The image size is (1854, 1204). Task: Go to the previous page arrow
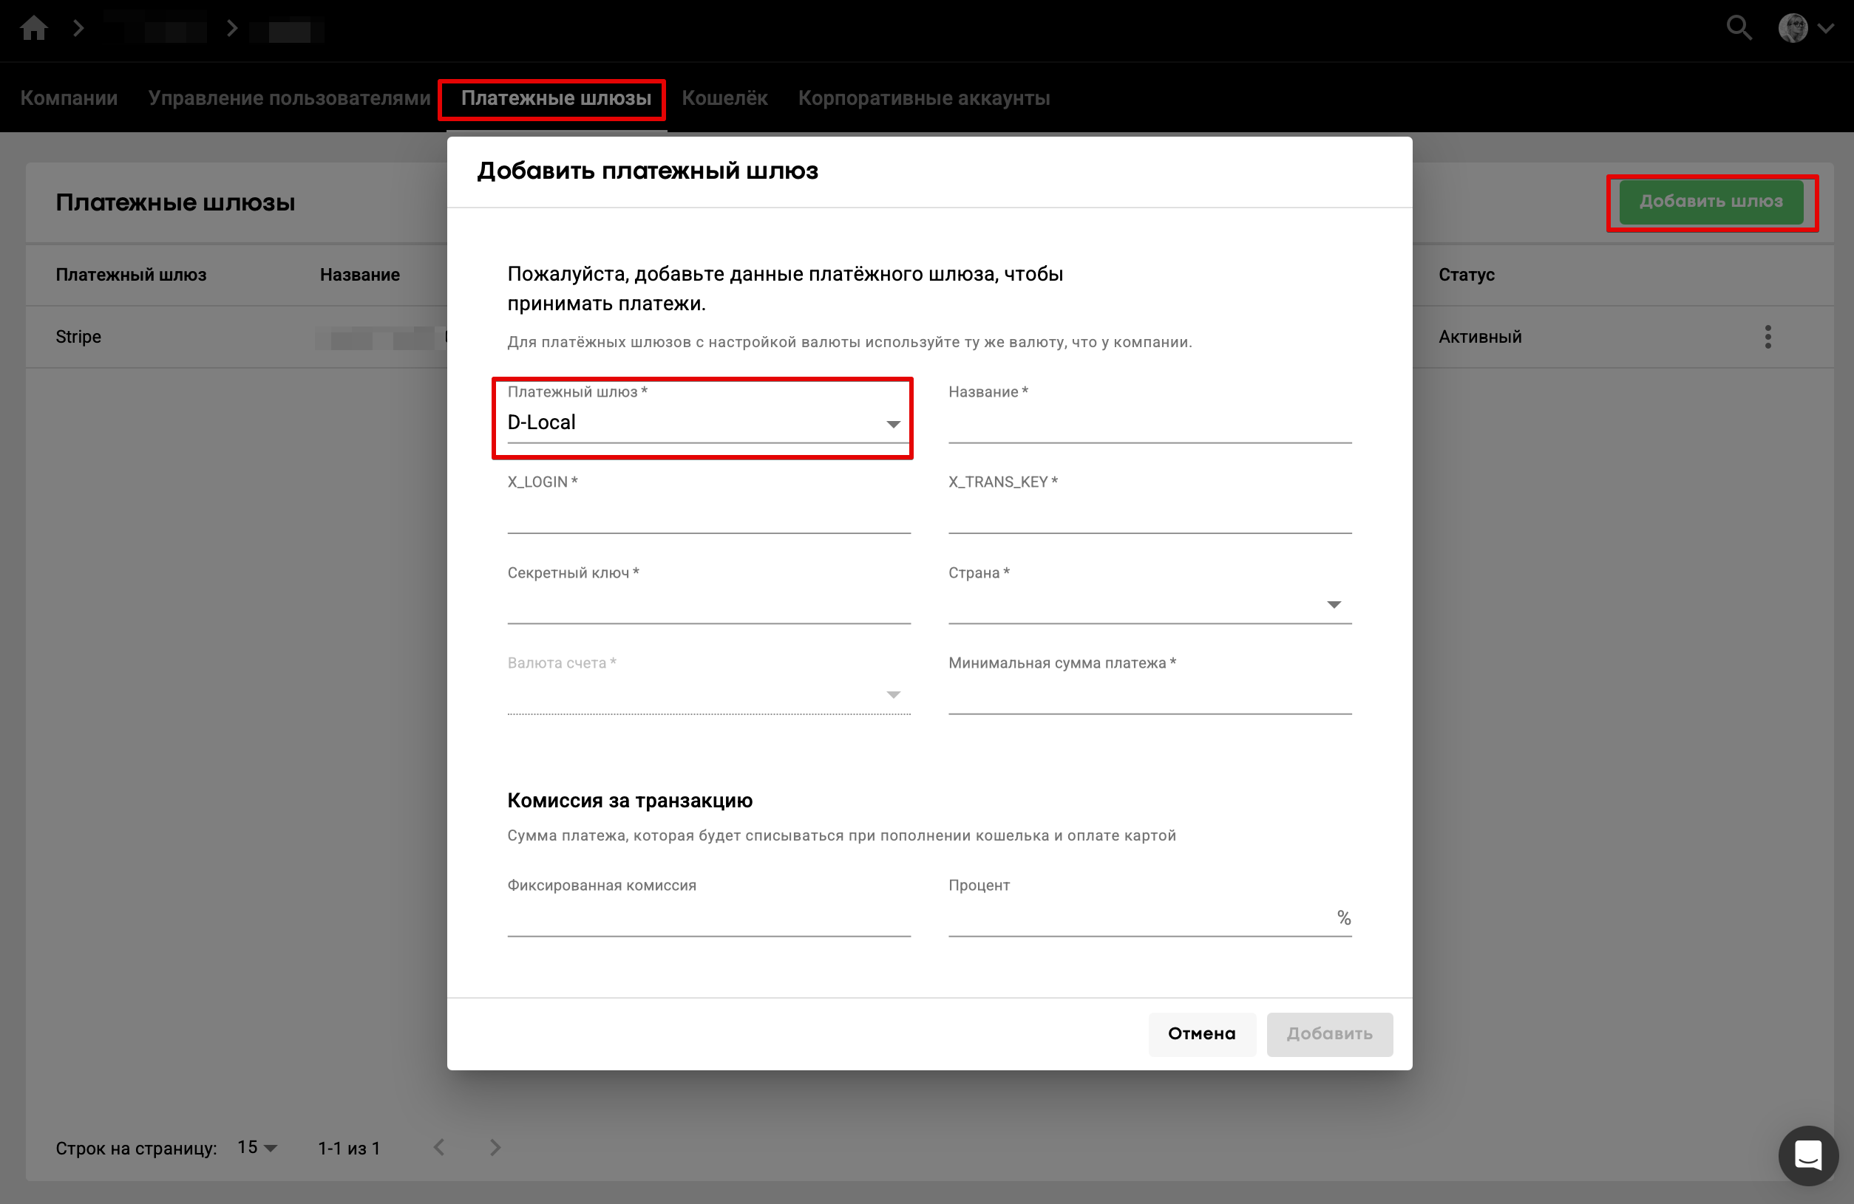(439, 1147)
